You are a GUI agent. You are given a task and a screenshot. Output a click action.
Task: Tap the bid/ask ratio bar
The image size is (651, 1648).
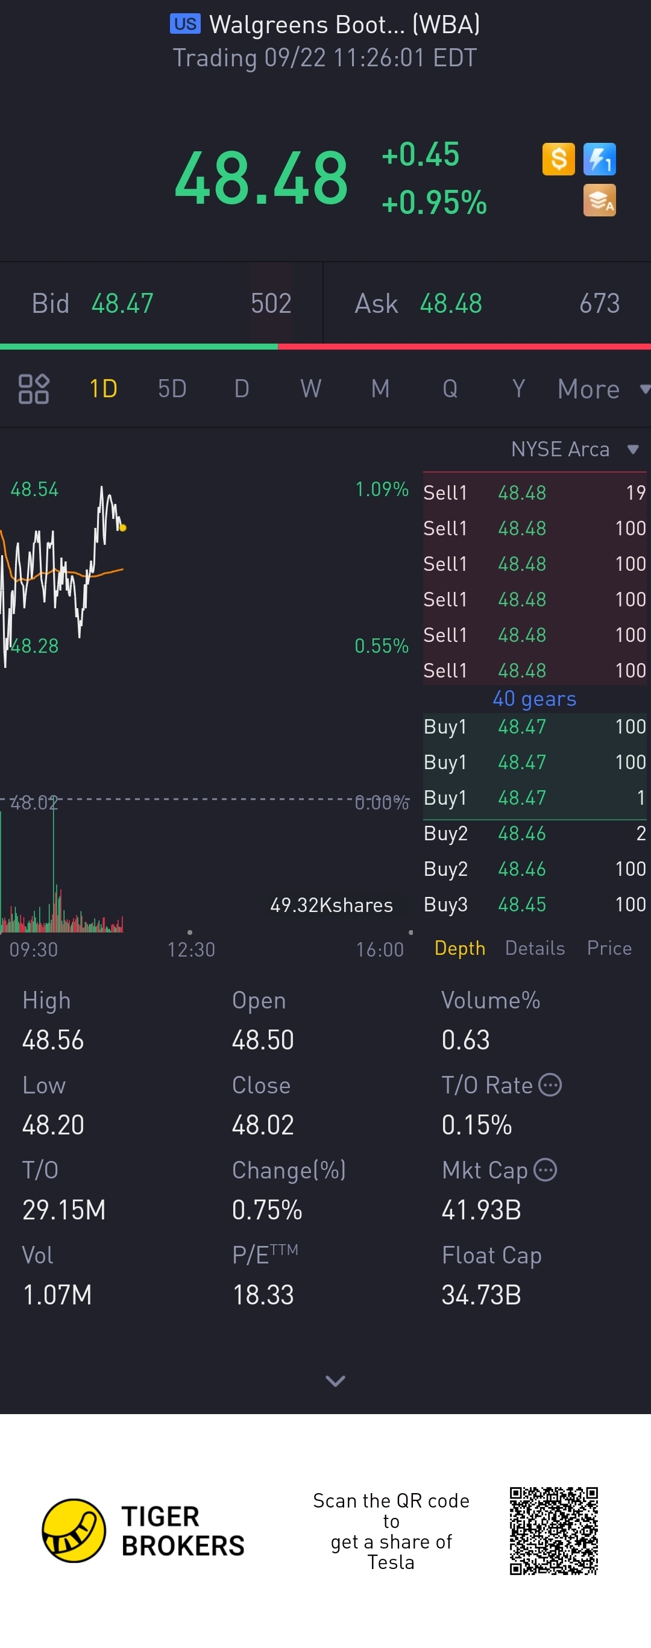pos(325,347)
